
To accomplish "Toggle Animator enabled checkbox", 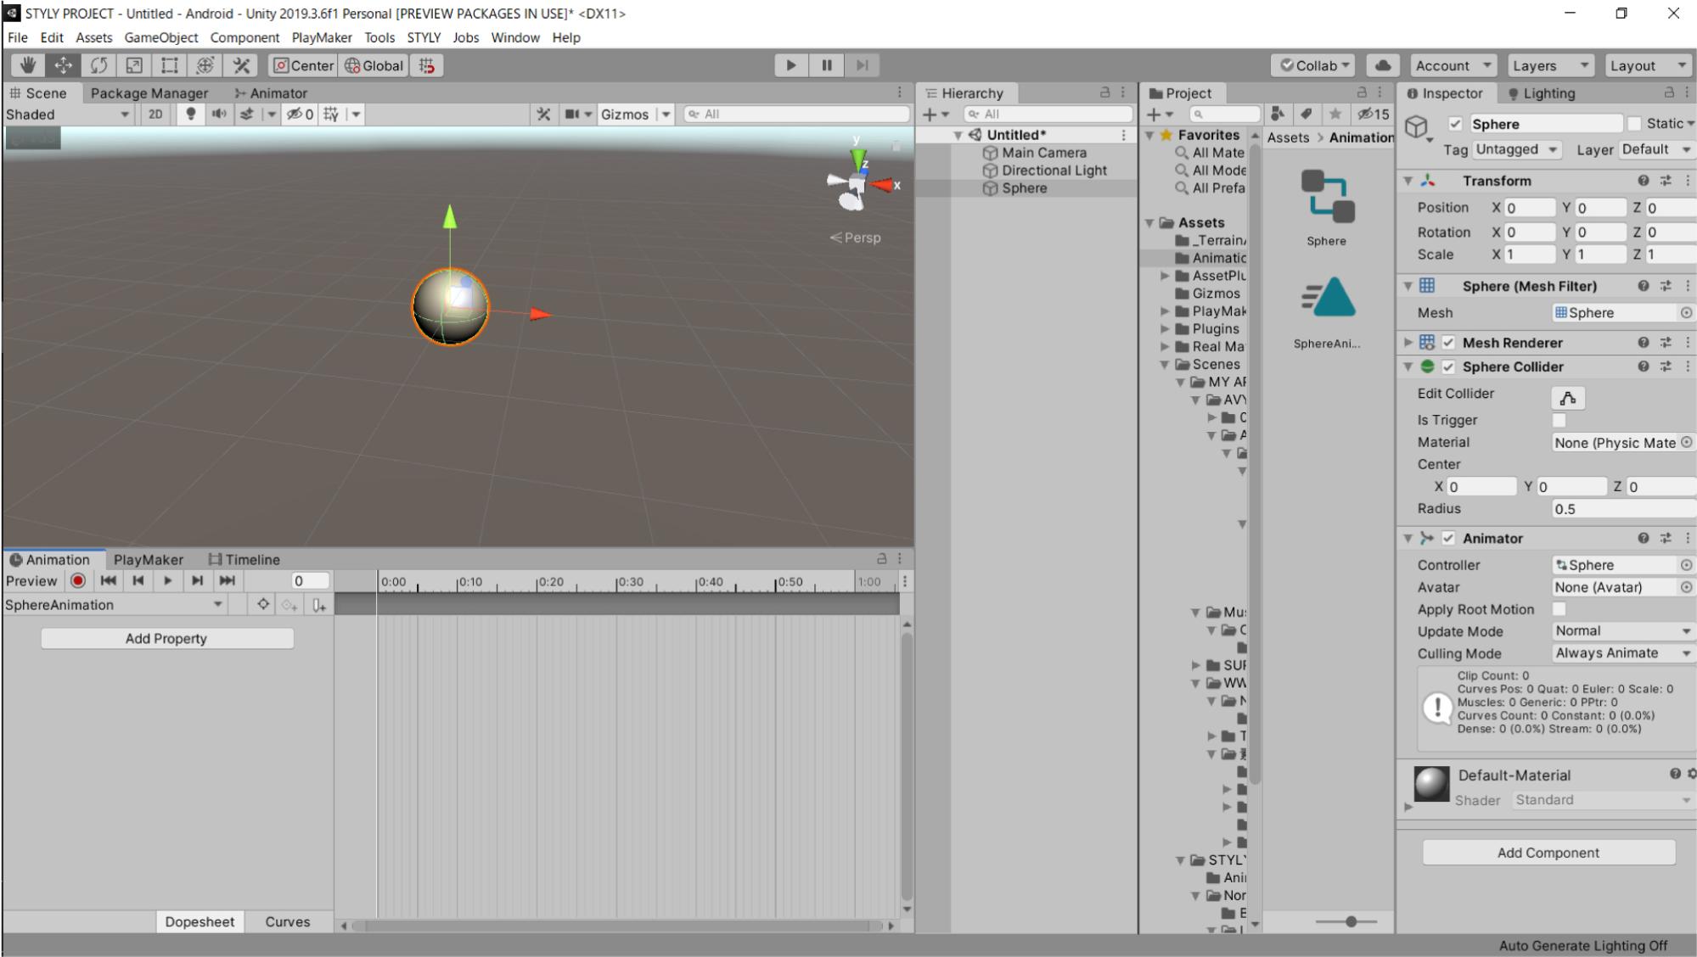I will (1448, 538).
